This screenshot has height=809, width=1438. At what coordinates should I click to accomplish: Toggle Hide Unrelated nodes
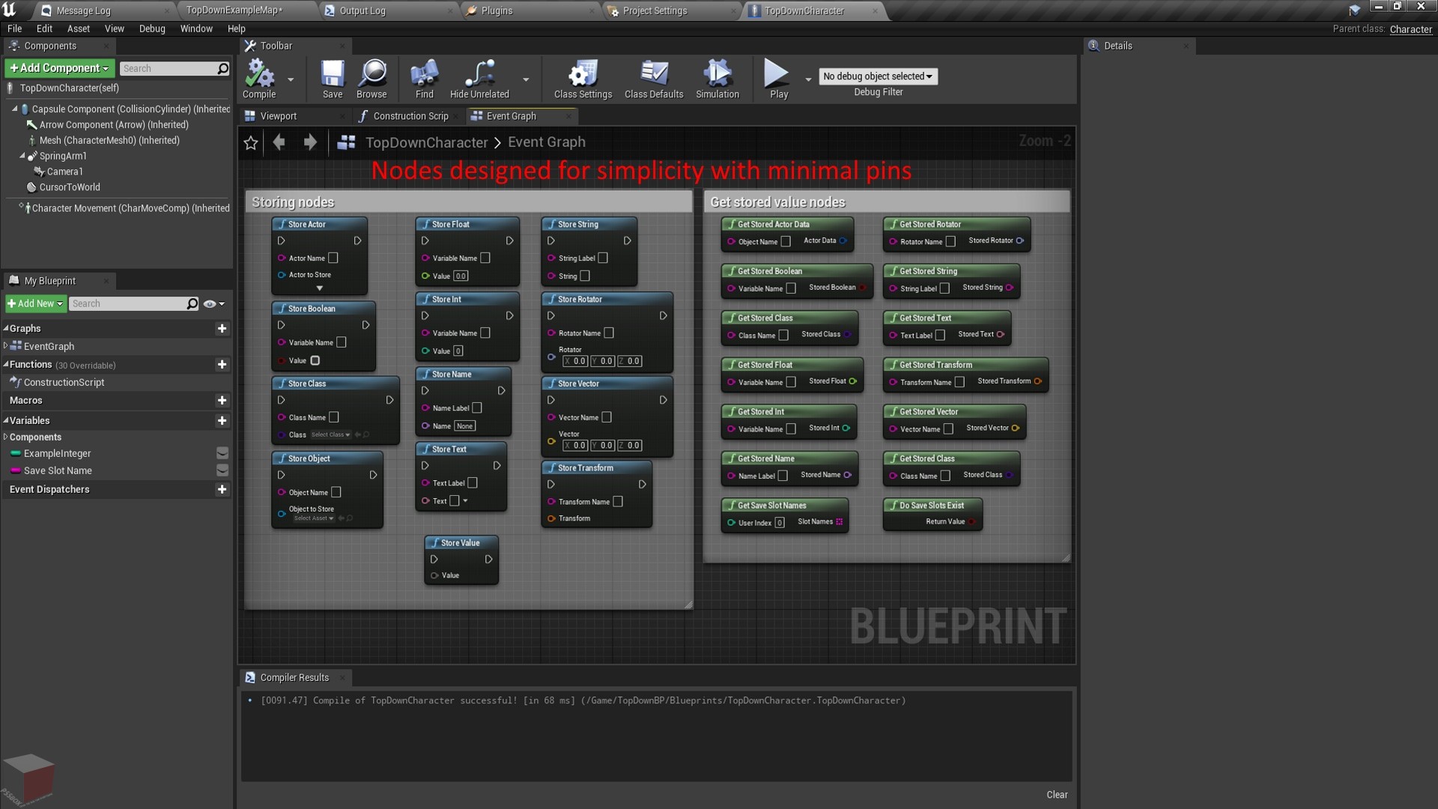(479, 78)
